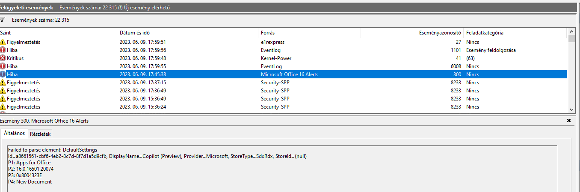Switch to the Részletek tab
Screen dimensions: 580x192
pos(40,134)
